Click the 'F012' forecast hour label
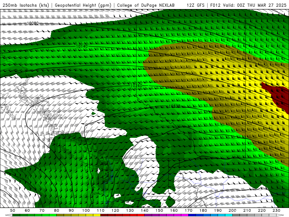289x217 pixels. (x=215, y=5)
